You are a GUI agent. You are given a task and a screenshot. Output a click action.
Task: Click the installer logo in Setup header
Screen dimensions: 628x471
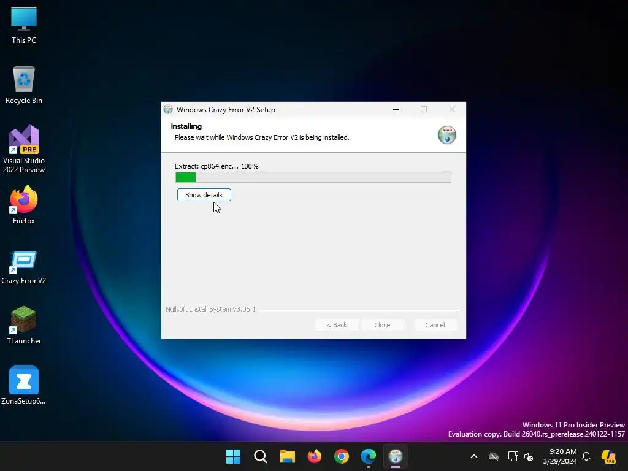tap(447, 134)
